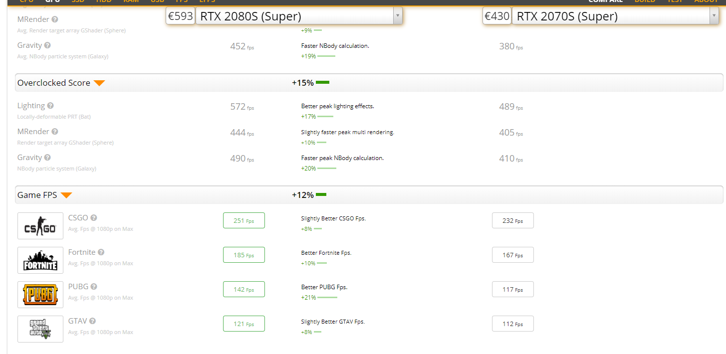The image size is (726, 354).
Task: Open the RTX 2080S (Super) GPU dropdown
Action: pyautogui.click(x=299, y=16)
